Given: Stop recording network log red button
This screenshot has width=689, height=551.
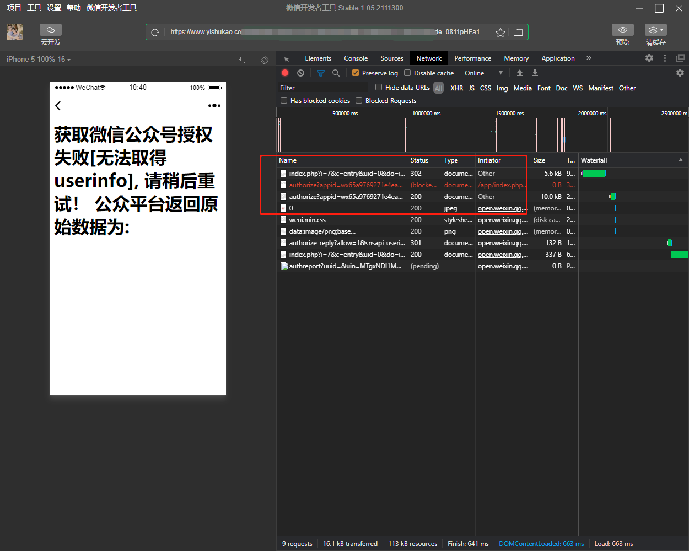Looking at the screenshot, I should (285, 73).
